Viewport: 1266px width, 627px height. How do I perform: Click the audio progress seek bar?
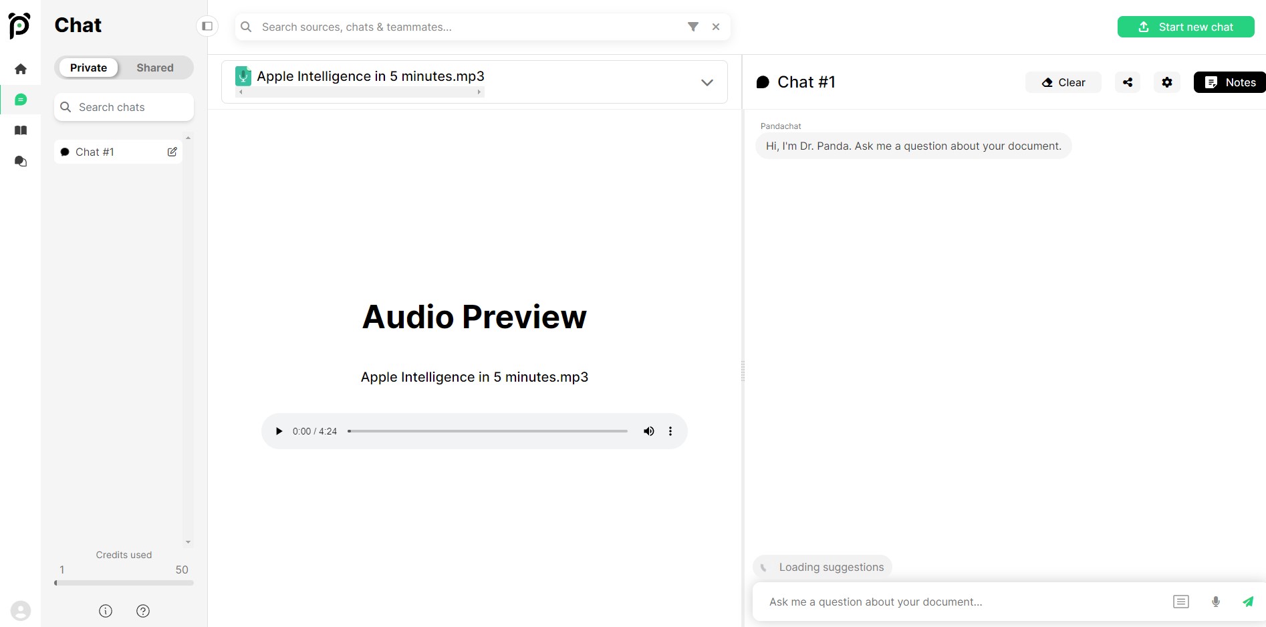pyautogui.click(x=487, y=431)
